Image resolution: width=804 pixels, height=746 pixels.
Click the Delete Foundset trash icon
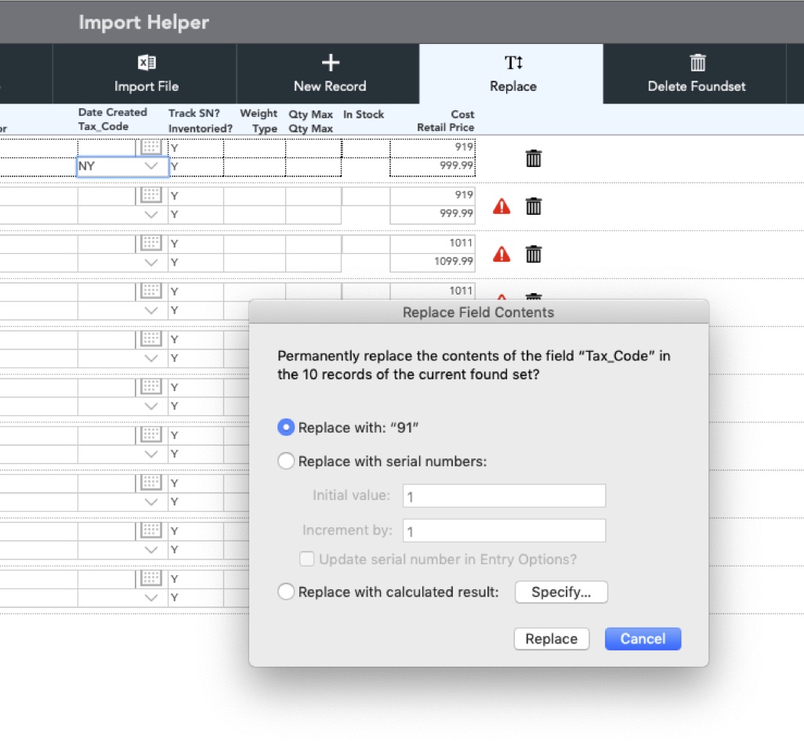[x=697, y=63]
